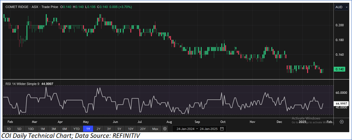Click the +3.70% change value
The height and width of the screenshot is (140, 352).
tap(126, 7)
